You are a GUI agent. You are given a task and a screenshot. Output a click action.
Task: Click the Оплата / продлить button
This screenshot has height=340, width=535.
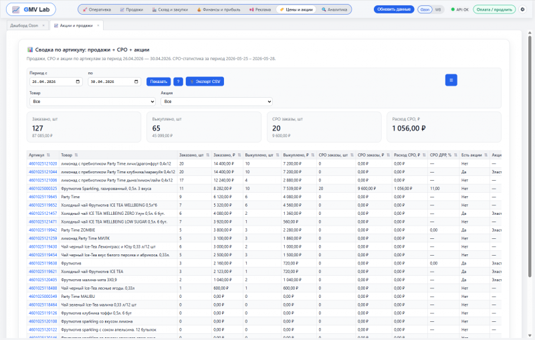(494, 9)
